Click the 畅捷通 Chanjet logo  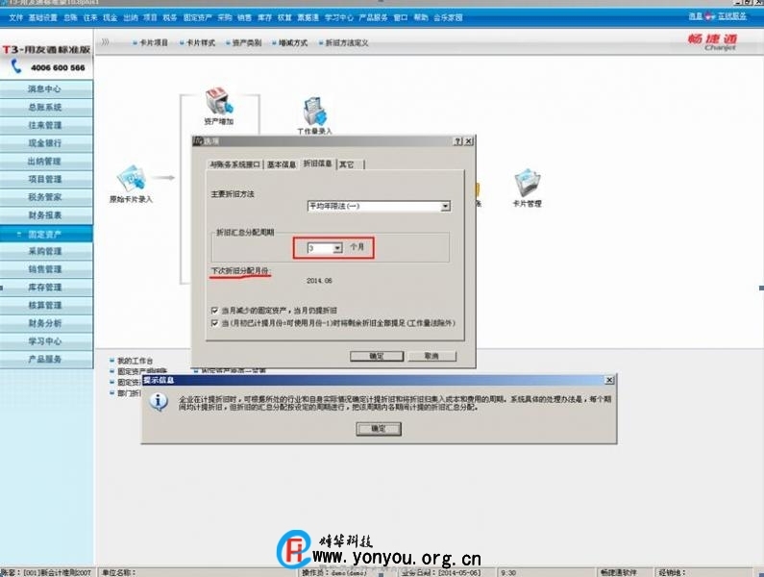pyautogui.click(x=713, y=42)
